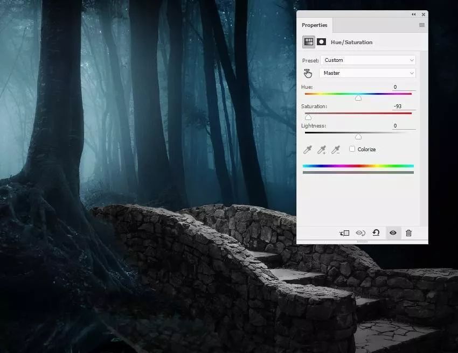The image size is (458, 353).
Task: Reset adjustment to defaults
Action: (376, 232)
